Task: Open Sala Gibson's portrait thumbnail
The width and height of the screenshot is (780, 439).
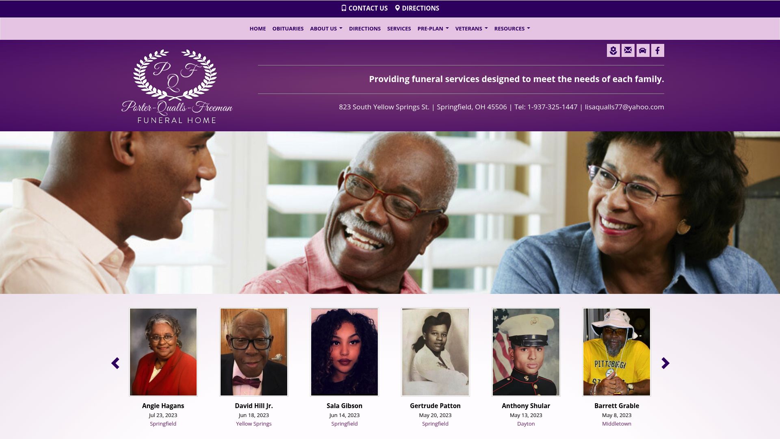Action: (344, 352)
